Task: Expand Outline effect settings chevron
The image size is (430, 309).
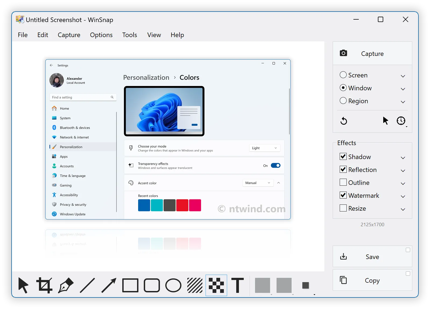Action: [x=403, y=184]
